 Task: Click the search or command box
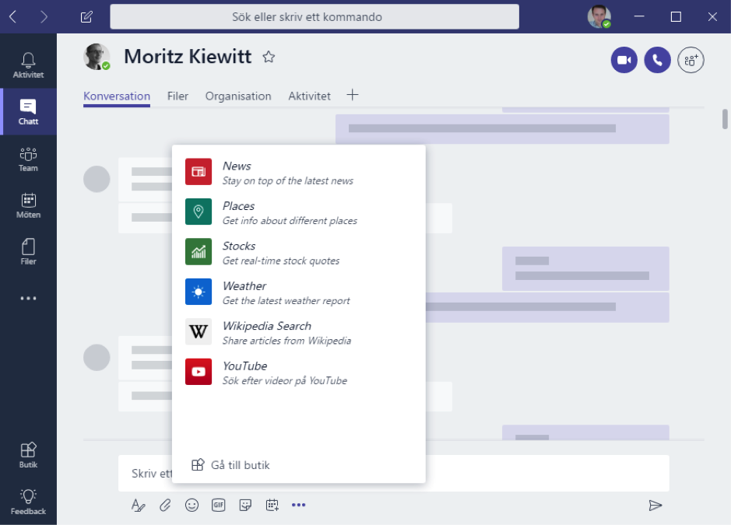[315, 17]
